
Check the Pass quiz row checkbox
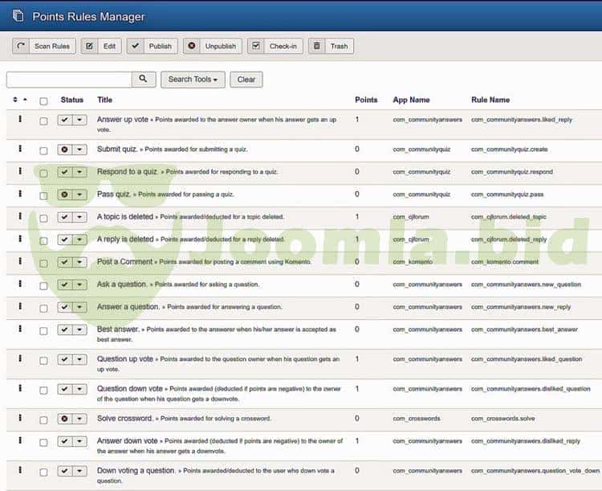43,196
